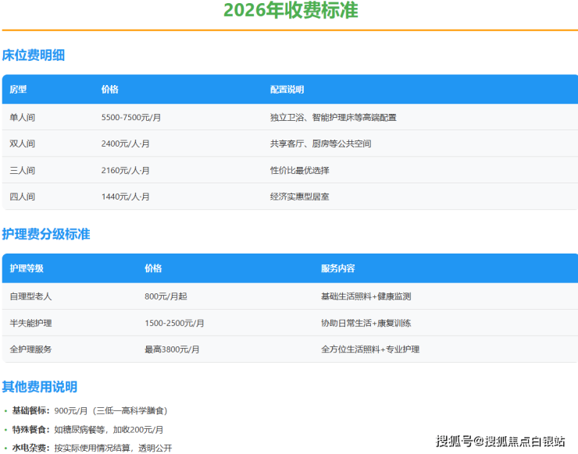Select the 特殊餐食 bullet item

click(86, 429)
